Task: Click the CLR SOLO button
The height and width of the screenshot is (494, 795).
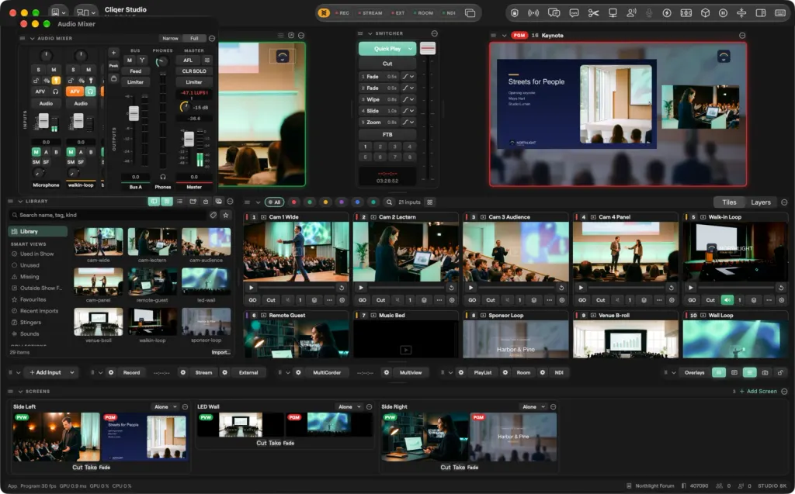Action: click(x=193, y=71)
